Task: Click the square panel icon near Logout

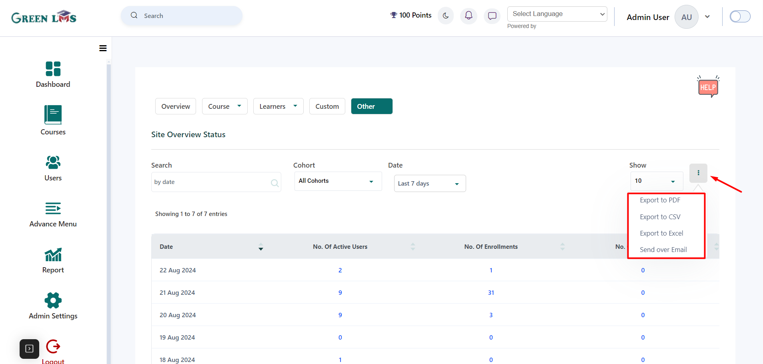Action: [30, 349]
